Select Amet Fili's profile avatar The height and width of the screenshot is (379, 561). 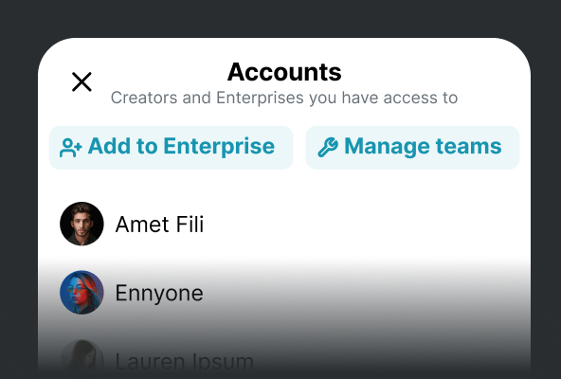coord(81,224)
